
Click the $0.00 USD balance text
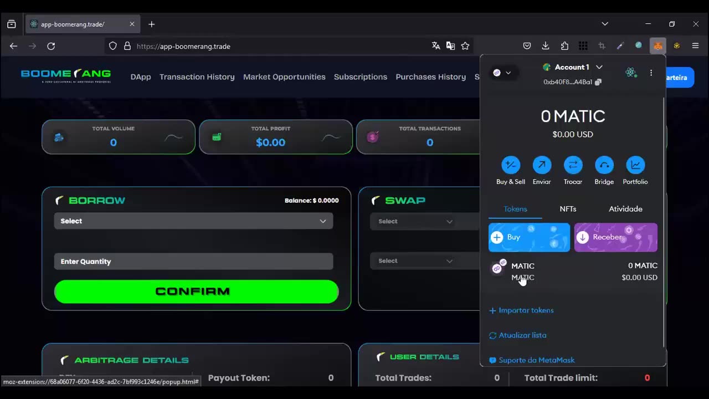tap(573, 134)
